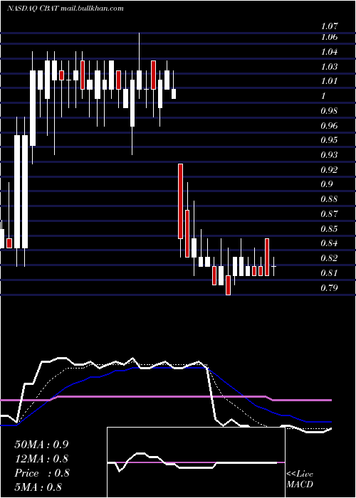The width and height of the screenshot is (356, 498).
Task: Click the 0.88 price axis label
Action: [x=329, y=199]
